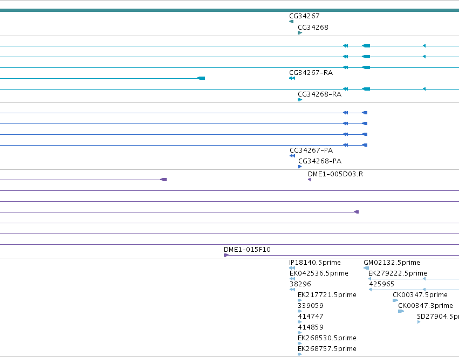Screen dimensions: 459x357
Task: Select the CG34267-RA transcript label
Action: [311, 73]
